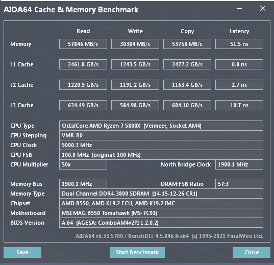This screenshot has height=265, width=274.
Task: Click L1 Cache Read 2461.8 GB/s
Action: click(x=83, y=64)
